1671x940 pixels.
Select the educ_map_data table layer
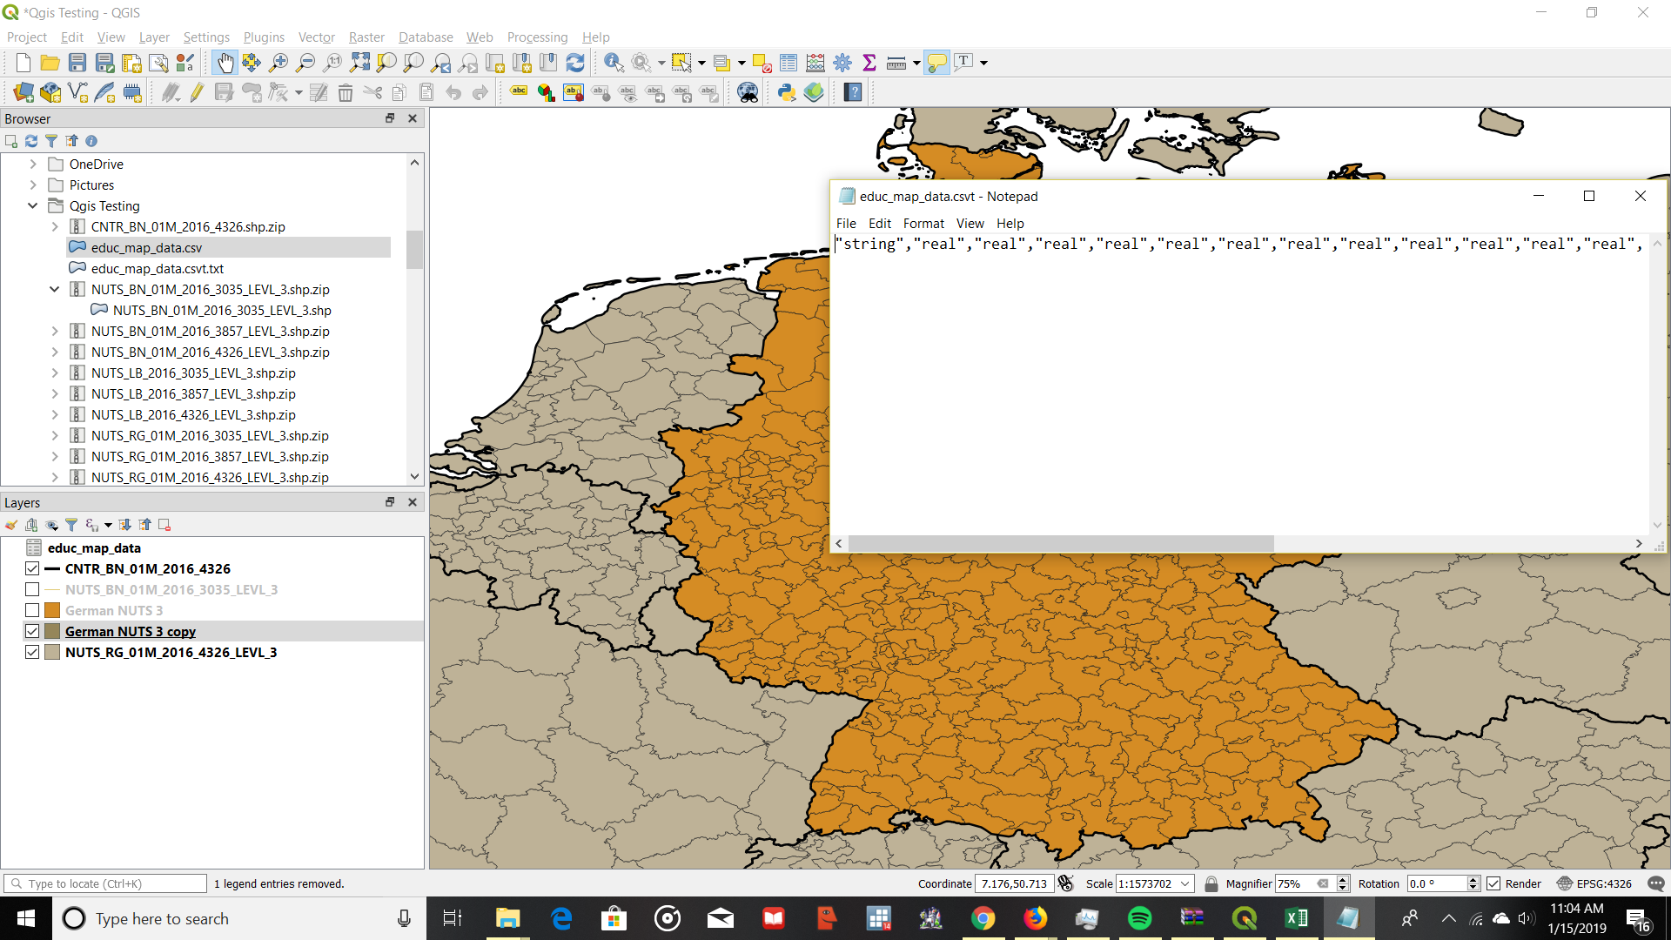94,547
